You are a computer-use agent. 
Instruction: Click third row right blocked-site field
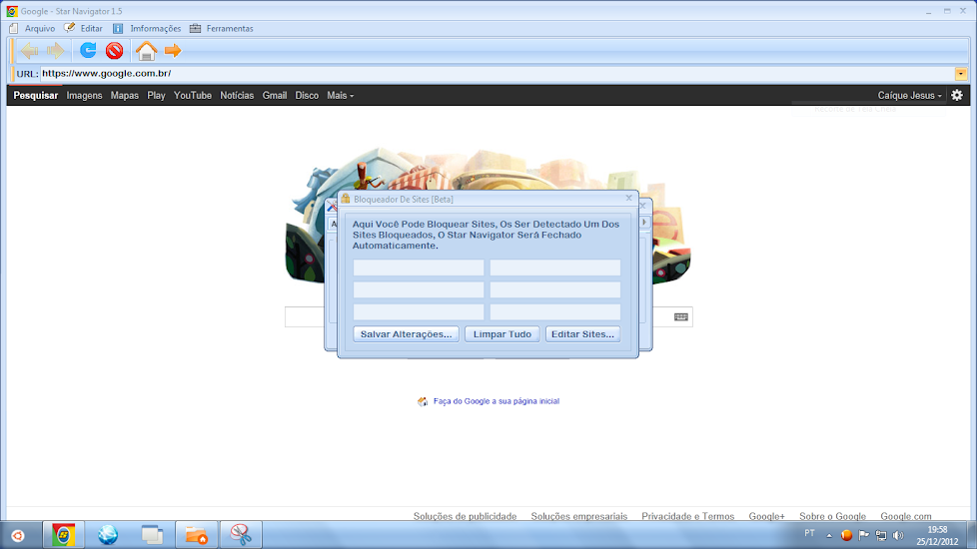(x=555, y=311)
